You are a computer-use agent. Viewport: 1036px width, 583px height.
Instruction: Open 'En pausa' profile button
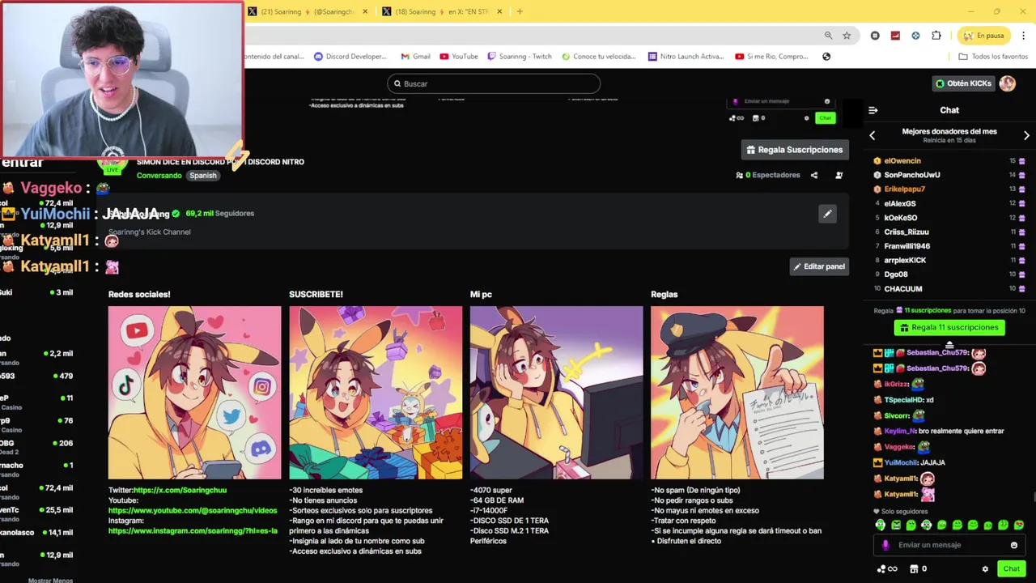(984, 36)
